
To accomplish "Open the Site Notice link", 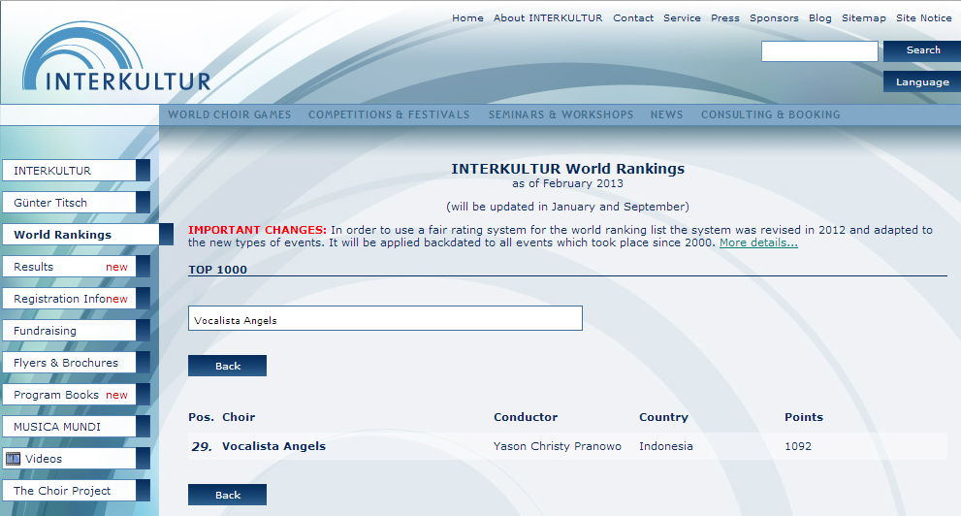I will click(923, 17).
